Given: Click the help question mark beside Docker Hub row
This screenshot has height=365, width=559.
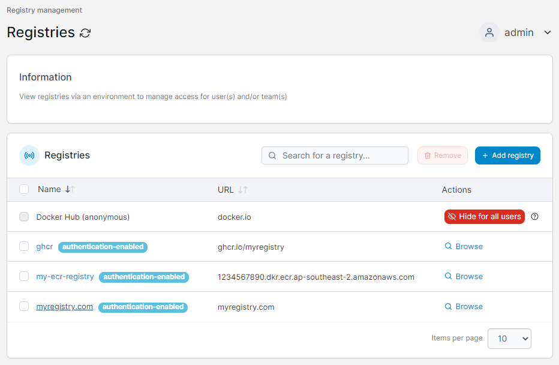Looking at the screenshot, I should point(535,216).
